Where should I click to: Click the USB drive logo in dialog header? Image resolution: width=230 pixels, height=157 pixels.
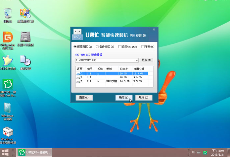click(77, 34)
